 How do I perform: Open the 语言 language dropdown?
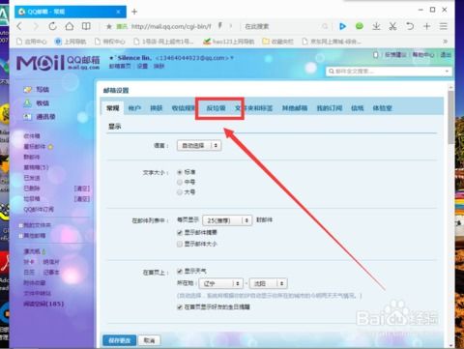point(199,146)
